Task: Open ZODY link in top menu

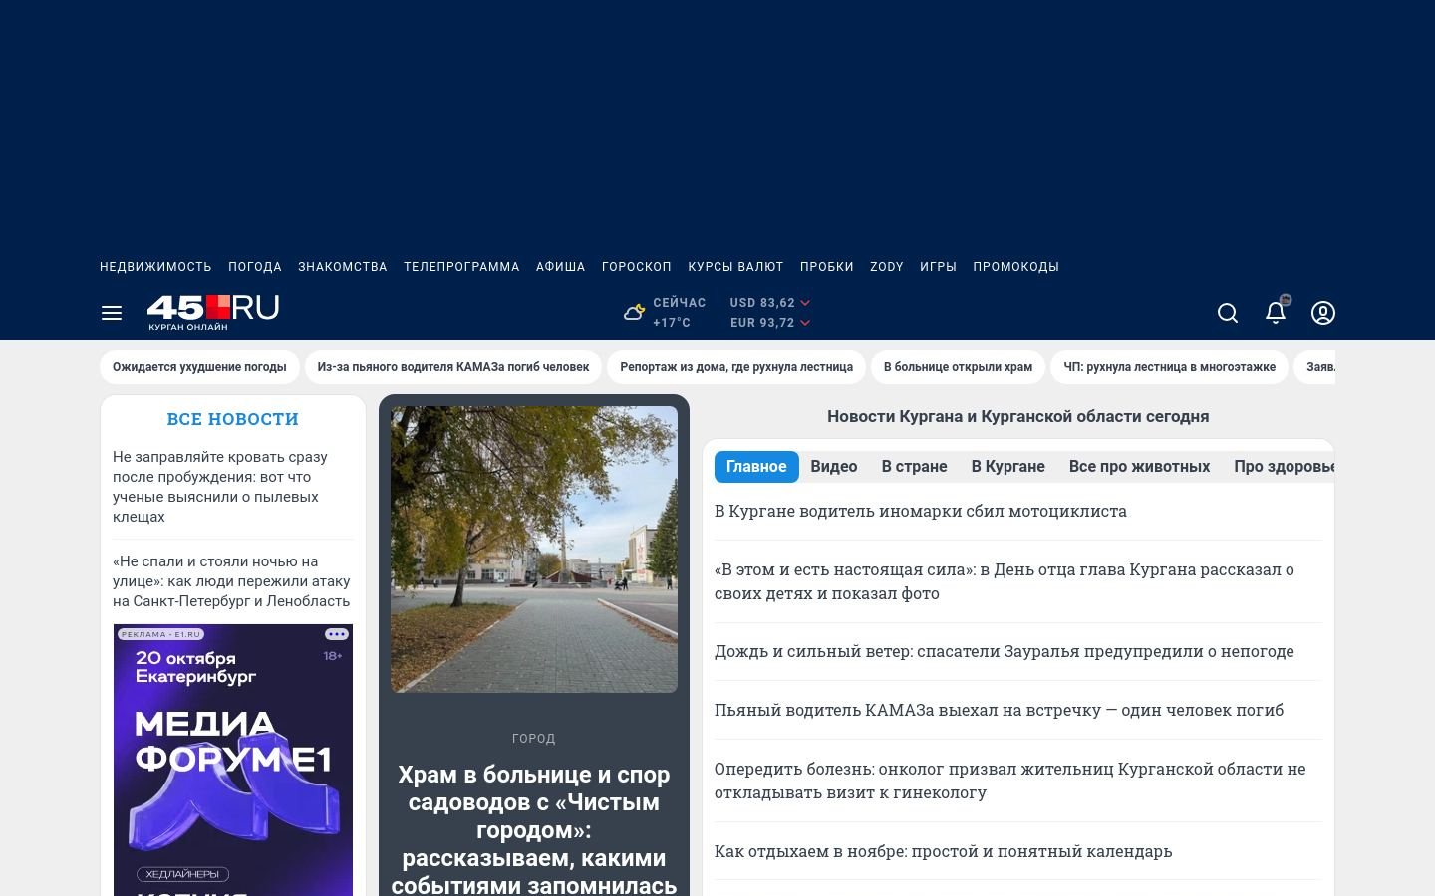Action: click(887, 267)
